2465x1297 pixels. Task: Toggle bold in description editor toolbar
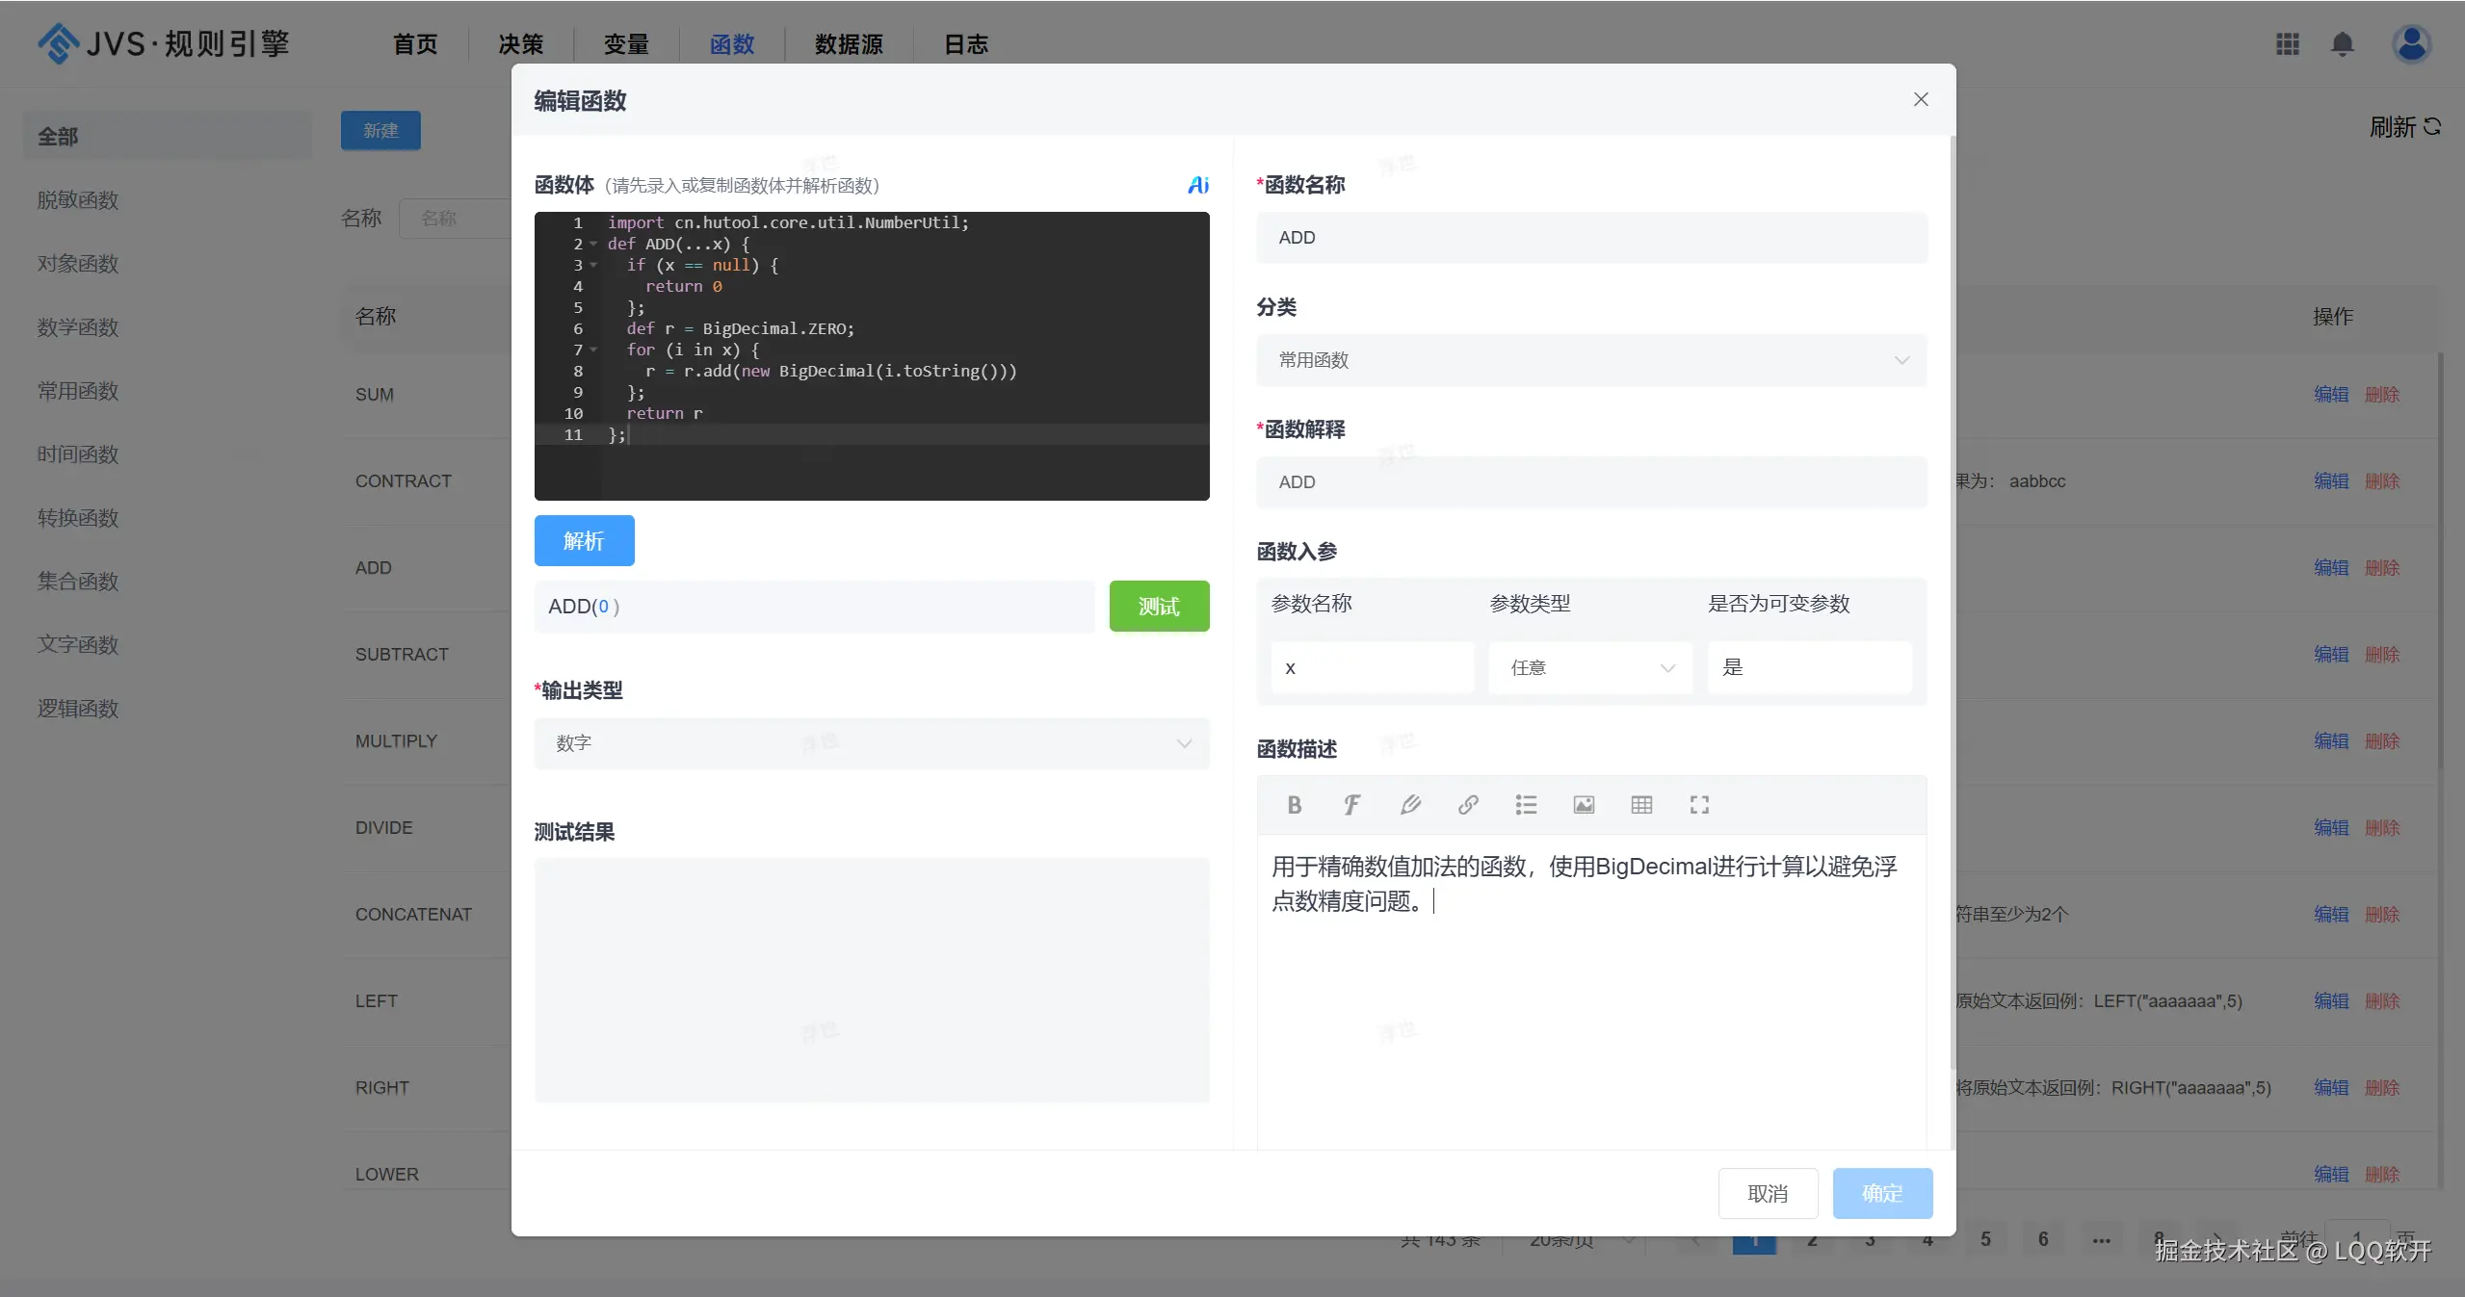[1294, 805]
